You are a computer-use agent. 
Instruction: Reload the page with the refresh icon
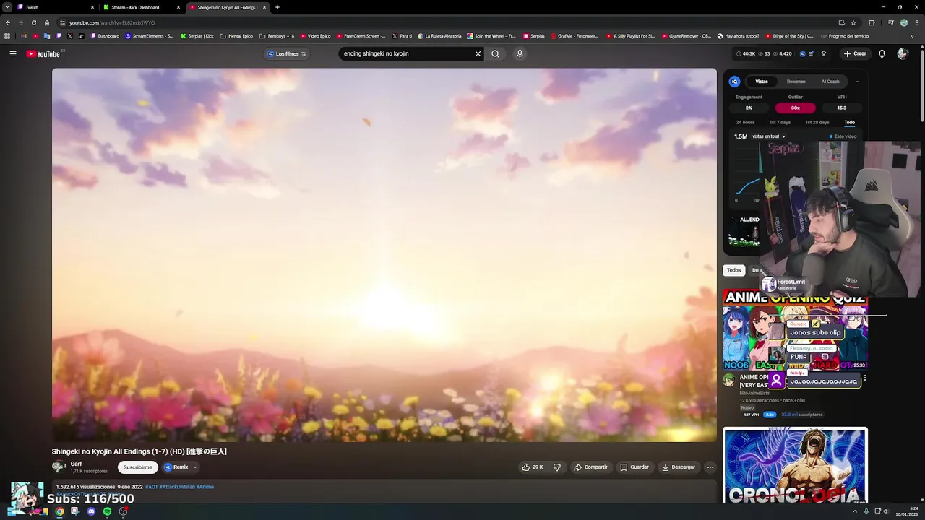point(33,22)
